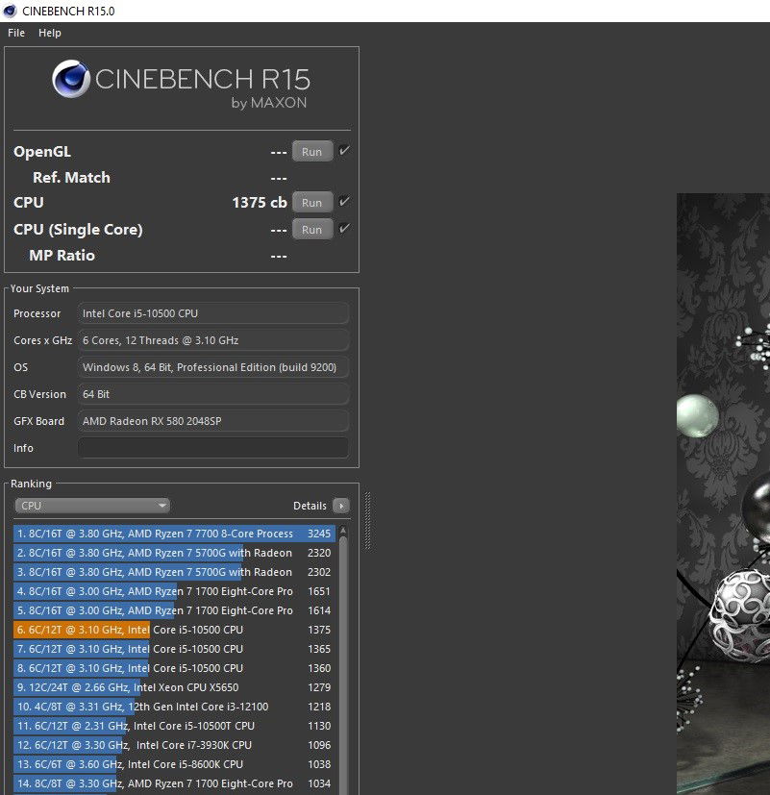The width and height of the screenshot is (770, 795).
Task: Click the CB Version field 64 Bit
Action: coord(213,394)
